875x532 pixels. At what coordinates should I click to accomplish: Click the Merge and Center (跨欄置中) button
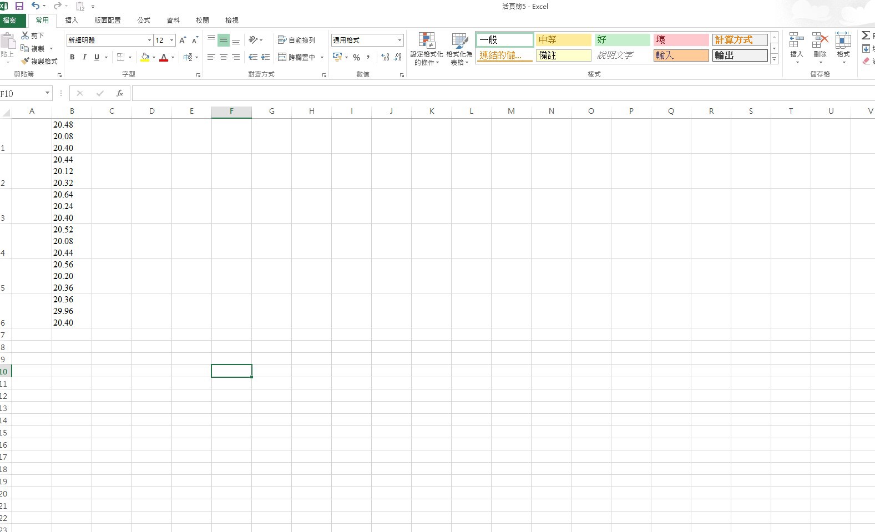point(297,57)
